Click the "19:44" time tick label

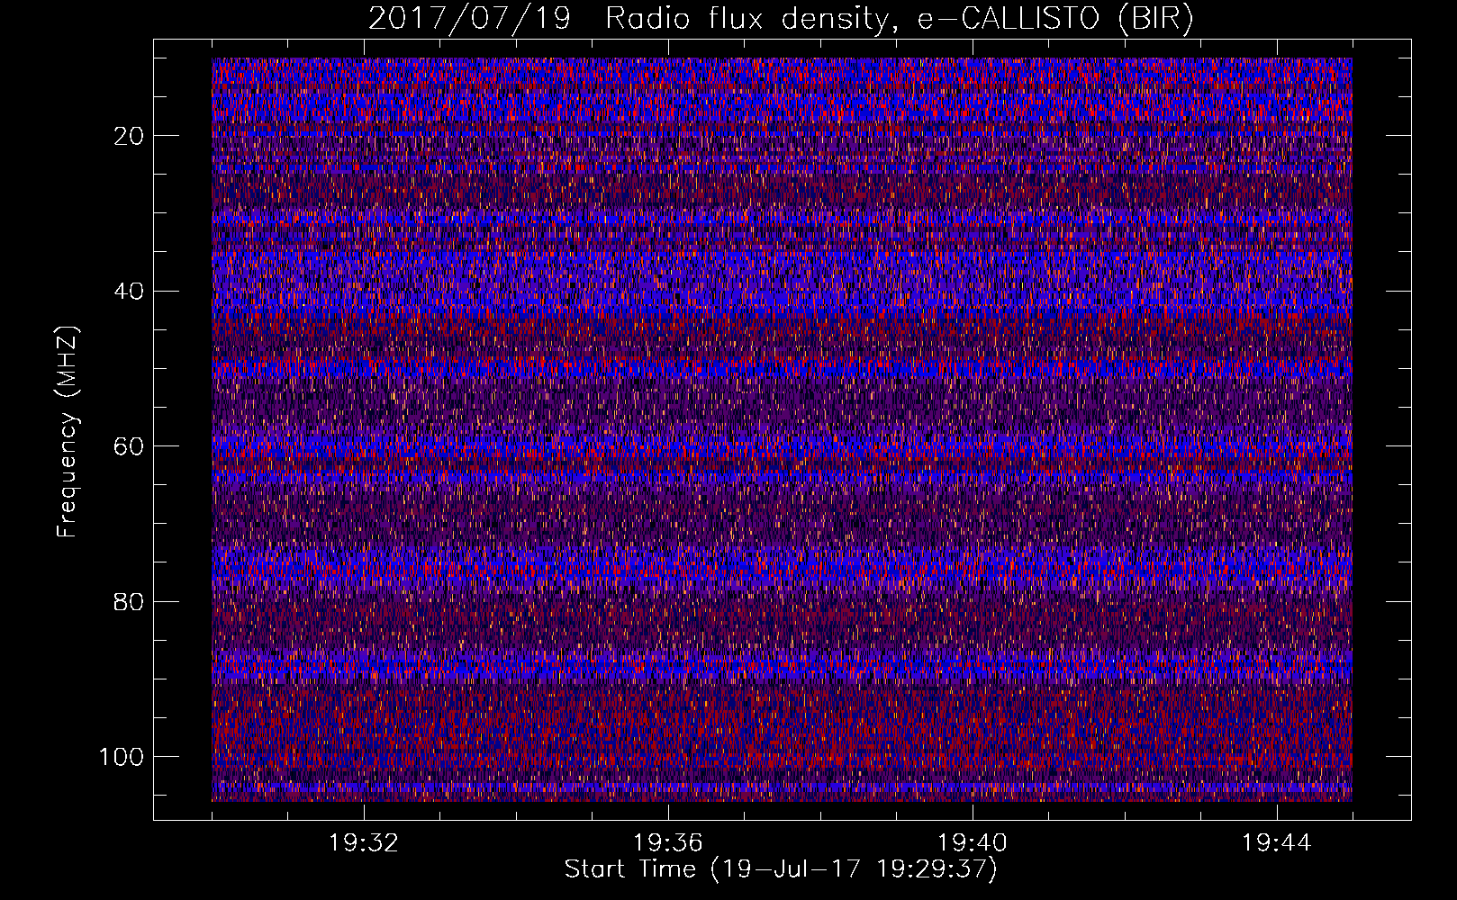[x=1277, y=843]
